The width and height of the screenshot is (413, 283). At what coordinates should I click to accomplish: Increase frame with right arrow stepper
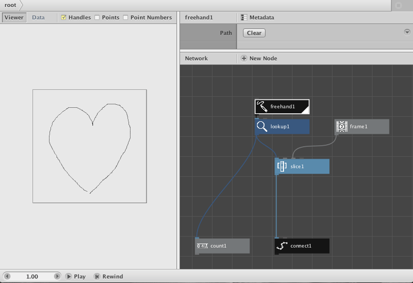[x=57, y=276]
